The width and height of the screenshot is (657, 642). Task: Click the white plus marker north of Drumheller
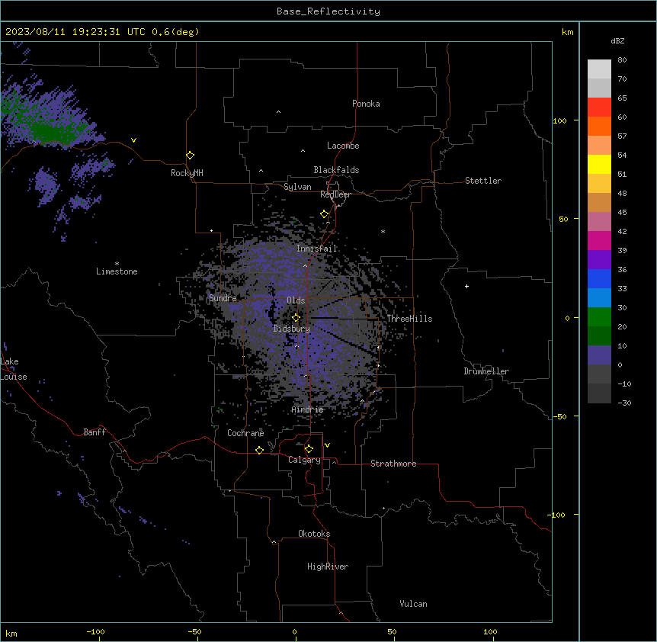[466, 286]
